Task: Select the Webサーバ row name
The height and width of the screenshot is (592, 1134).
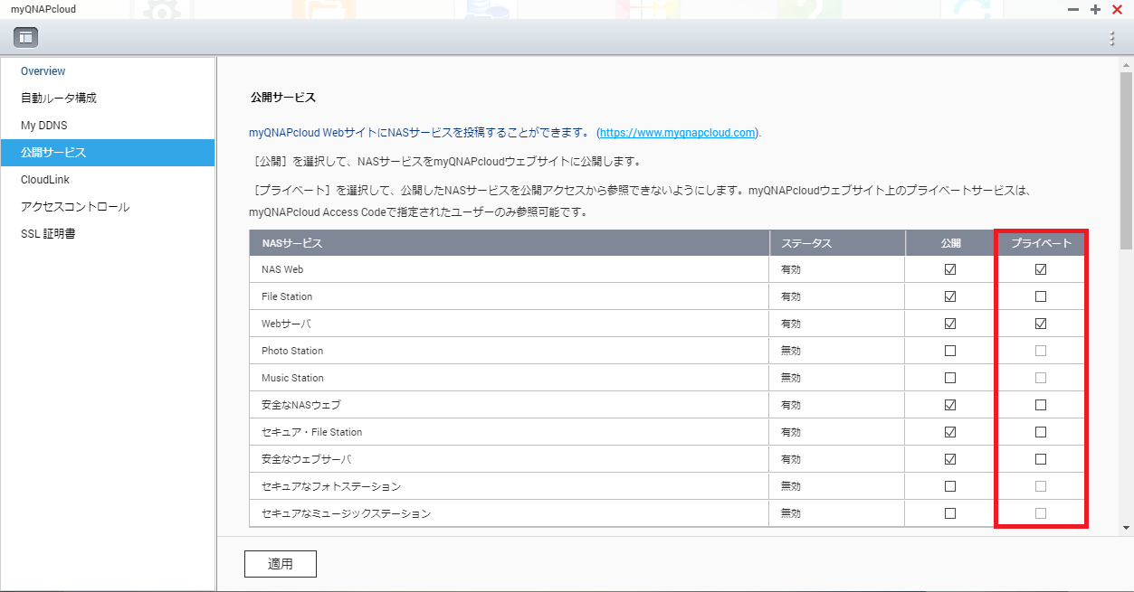Action: [286, 324]
